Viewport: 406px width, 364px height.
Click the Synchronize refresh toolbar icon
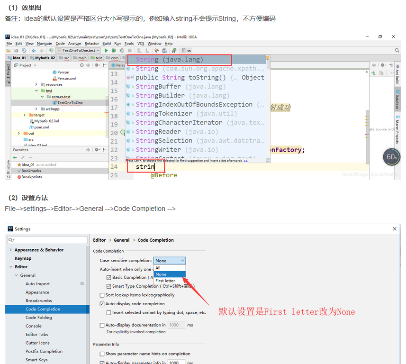24,51
